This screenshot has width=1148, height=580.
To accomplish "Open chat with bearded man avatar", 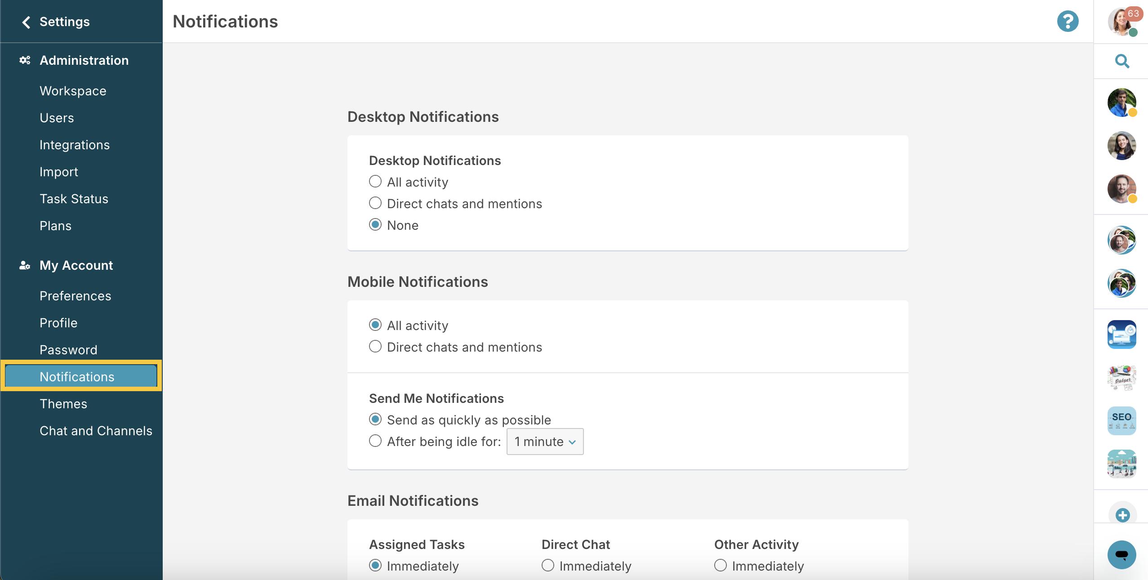I will pos(1122,189).
